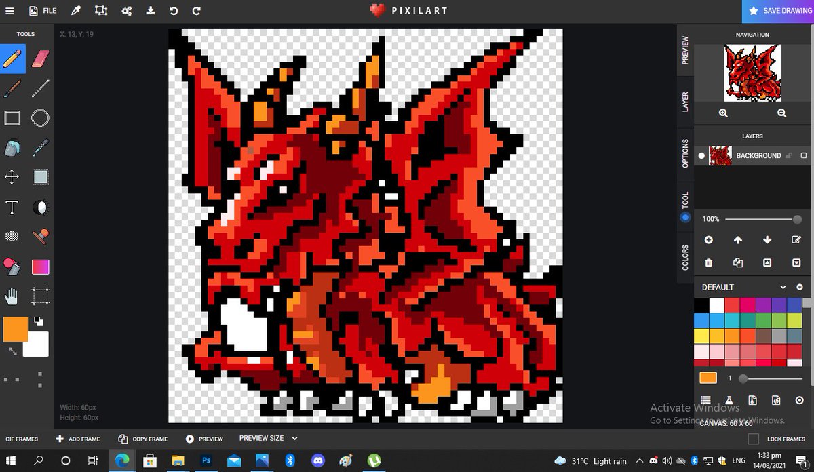This screenshot has height=472, width=814.
Task: Add a new layer
Action: click(708, 240)
